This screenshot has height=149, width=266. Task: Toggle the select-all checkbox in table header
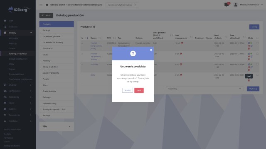(x=257, y=38)
